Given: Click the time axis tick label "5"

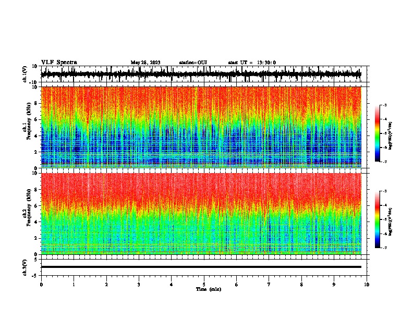Looking at the screenshot, I should [x=204, y=285].
